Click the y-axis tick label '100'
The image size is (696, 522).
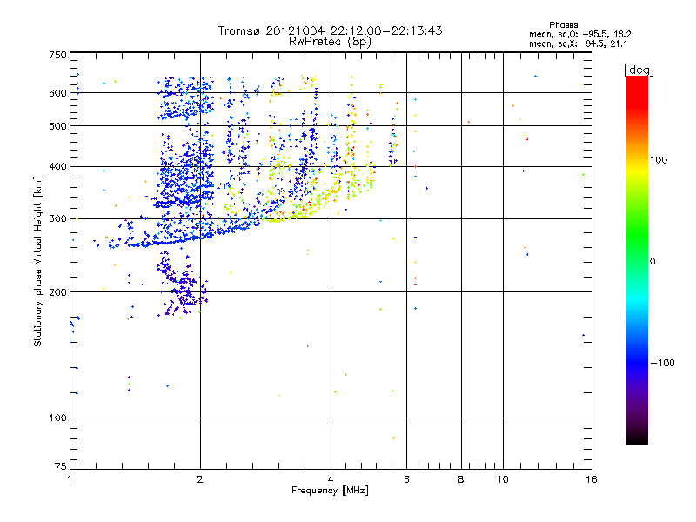[x=57, y=418]
